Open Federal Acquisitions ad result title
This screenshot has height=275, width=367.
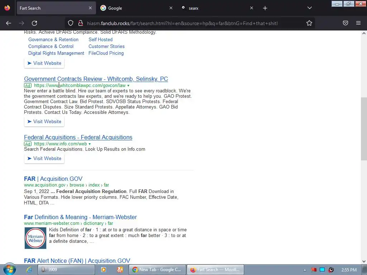coord(78,137)
